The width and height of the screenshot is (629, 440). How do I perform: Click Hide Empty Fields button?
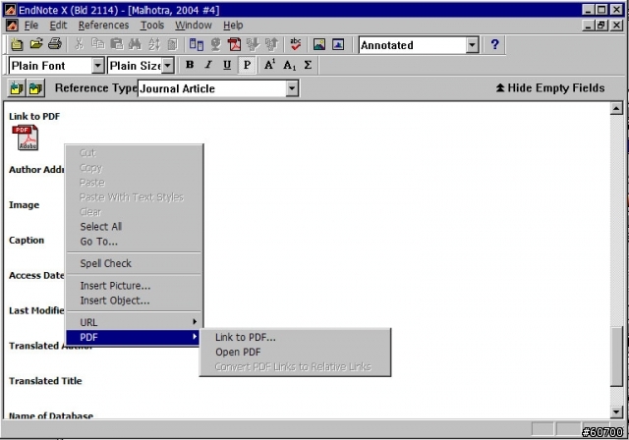pos(550,87)
